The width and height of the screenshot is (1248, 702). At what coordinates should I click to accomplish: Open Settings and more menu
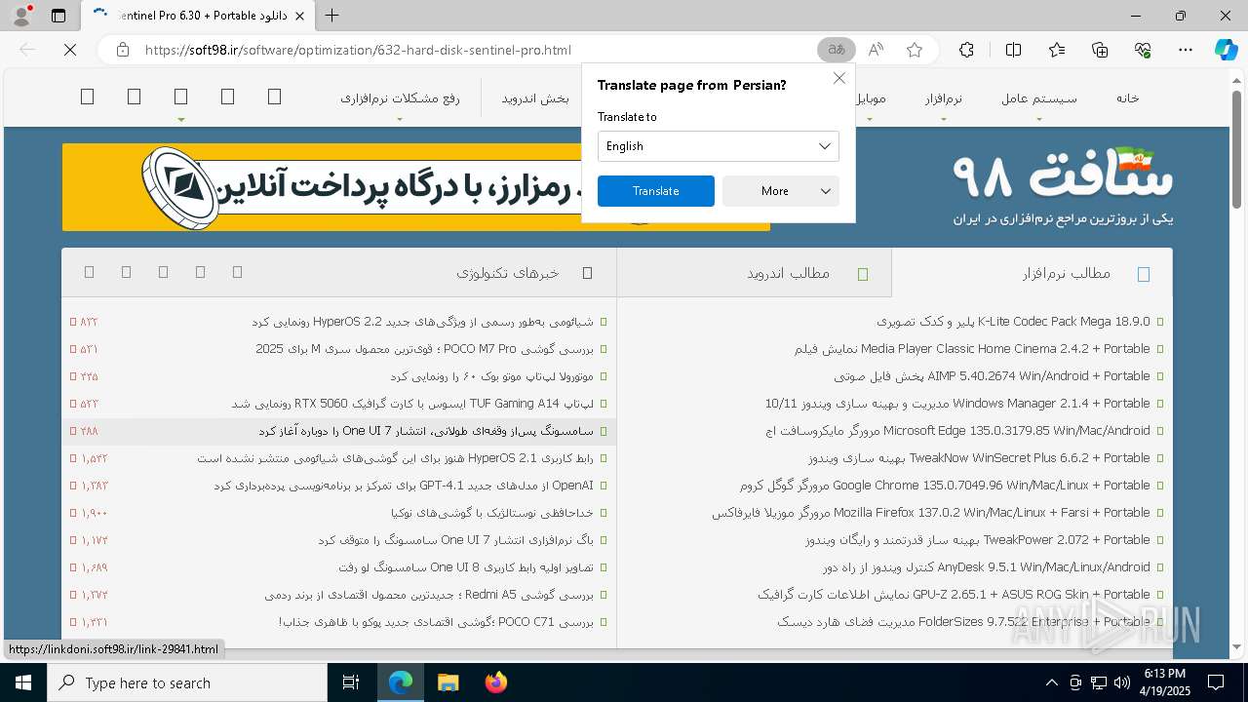pyautogui.click(x=1186, y=50)
